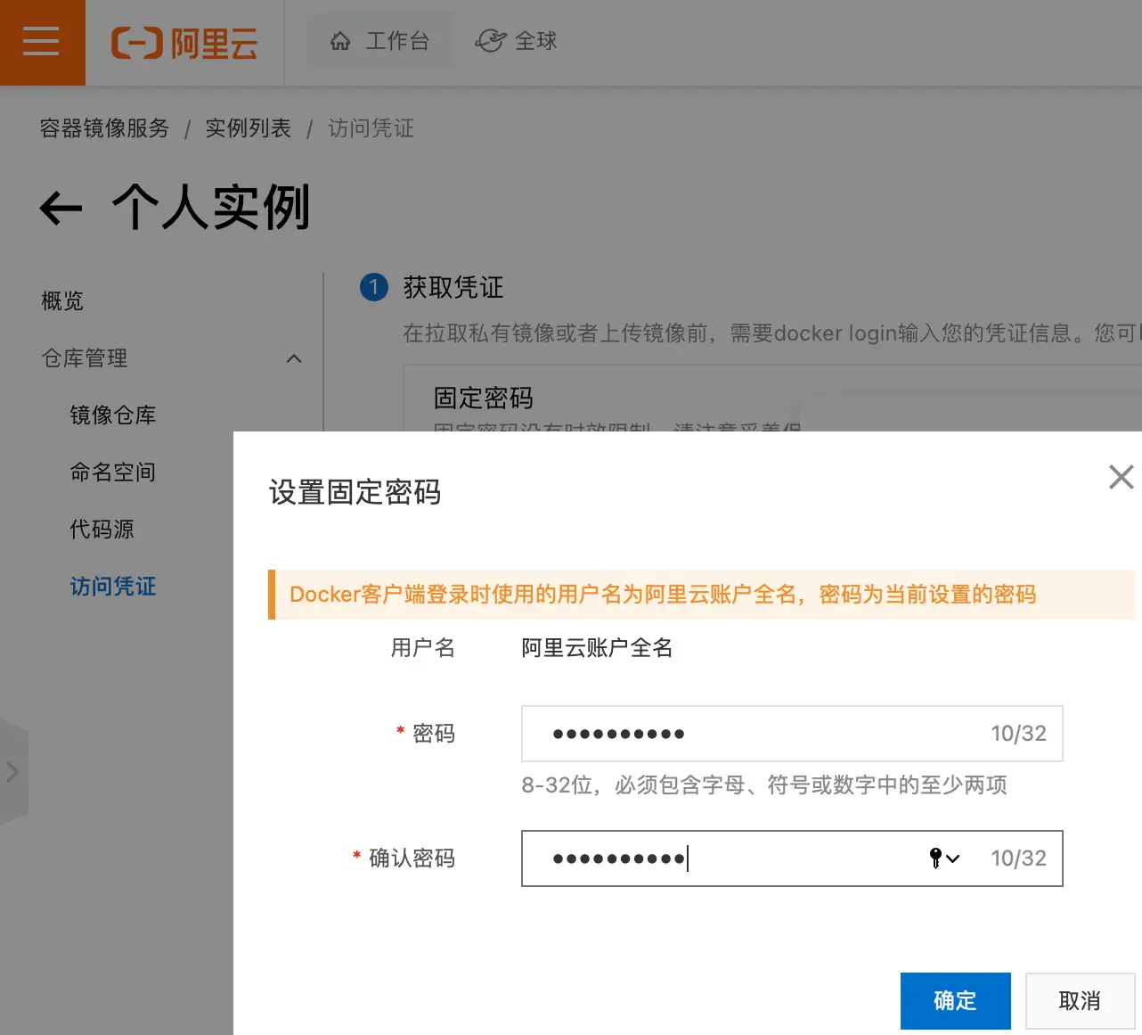This screenshot has height=1035, width=1142.
Task: Click the key icon in confirm password field
Action: click(x=935, y=858)
